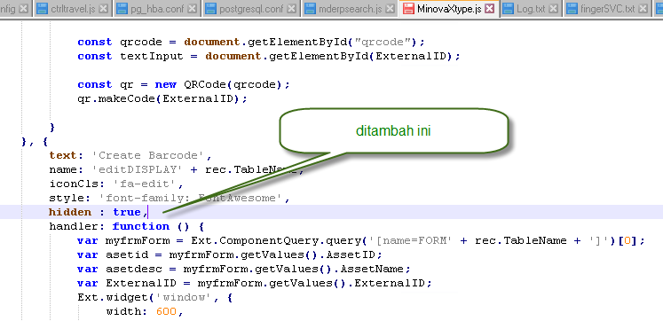Click the save-state icon on ctrltravel.js tab

[43, 9]
